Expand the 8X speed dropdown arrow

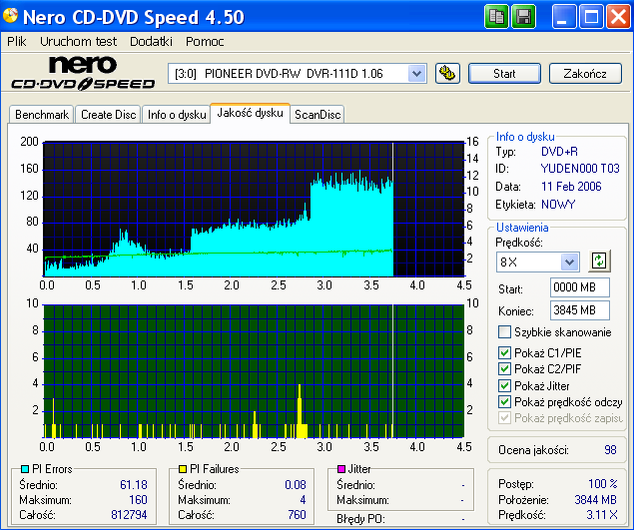[570, 262]
